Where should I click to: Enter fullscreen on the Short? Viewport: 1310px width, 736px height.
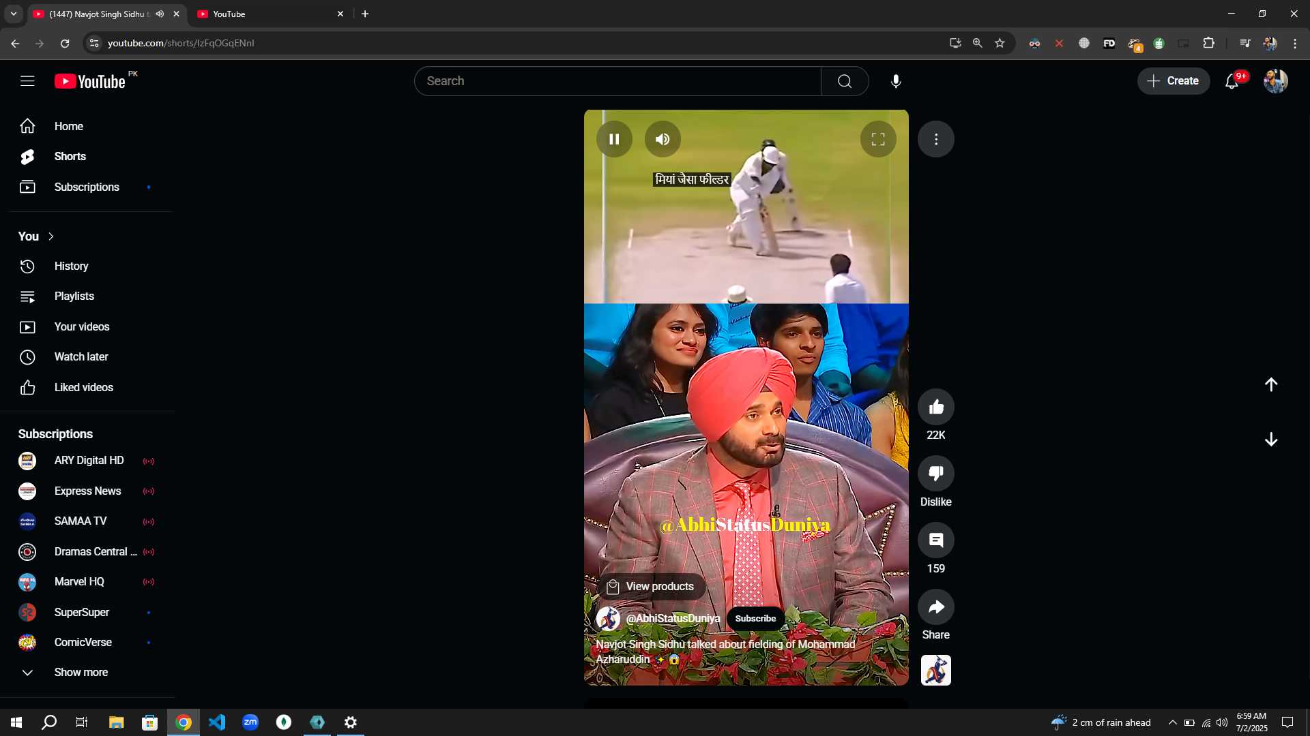pyautogui.click(x=878, y=139)
